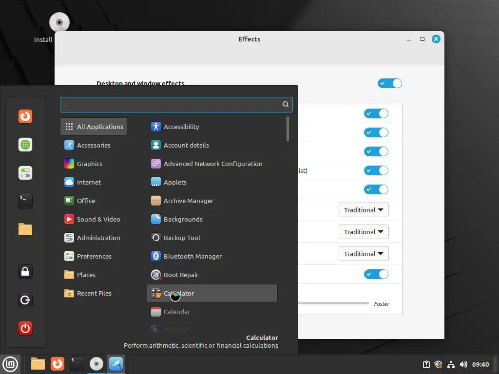The height and width of the screenshot is (374, 499).
Task: Launch Archive Manager
Action: (x=212, y=201)
